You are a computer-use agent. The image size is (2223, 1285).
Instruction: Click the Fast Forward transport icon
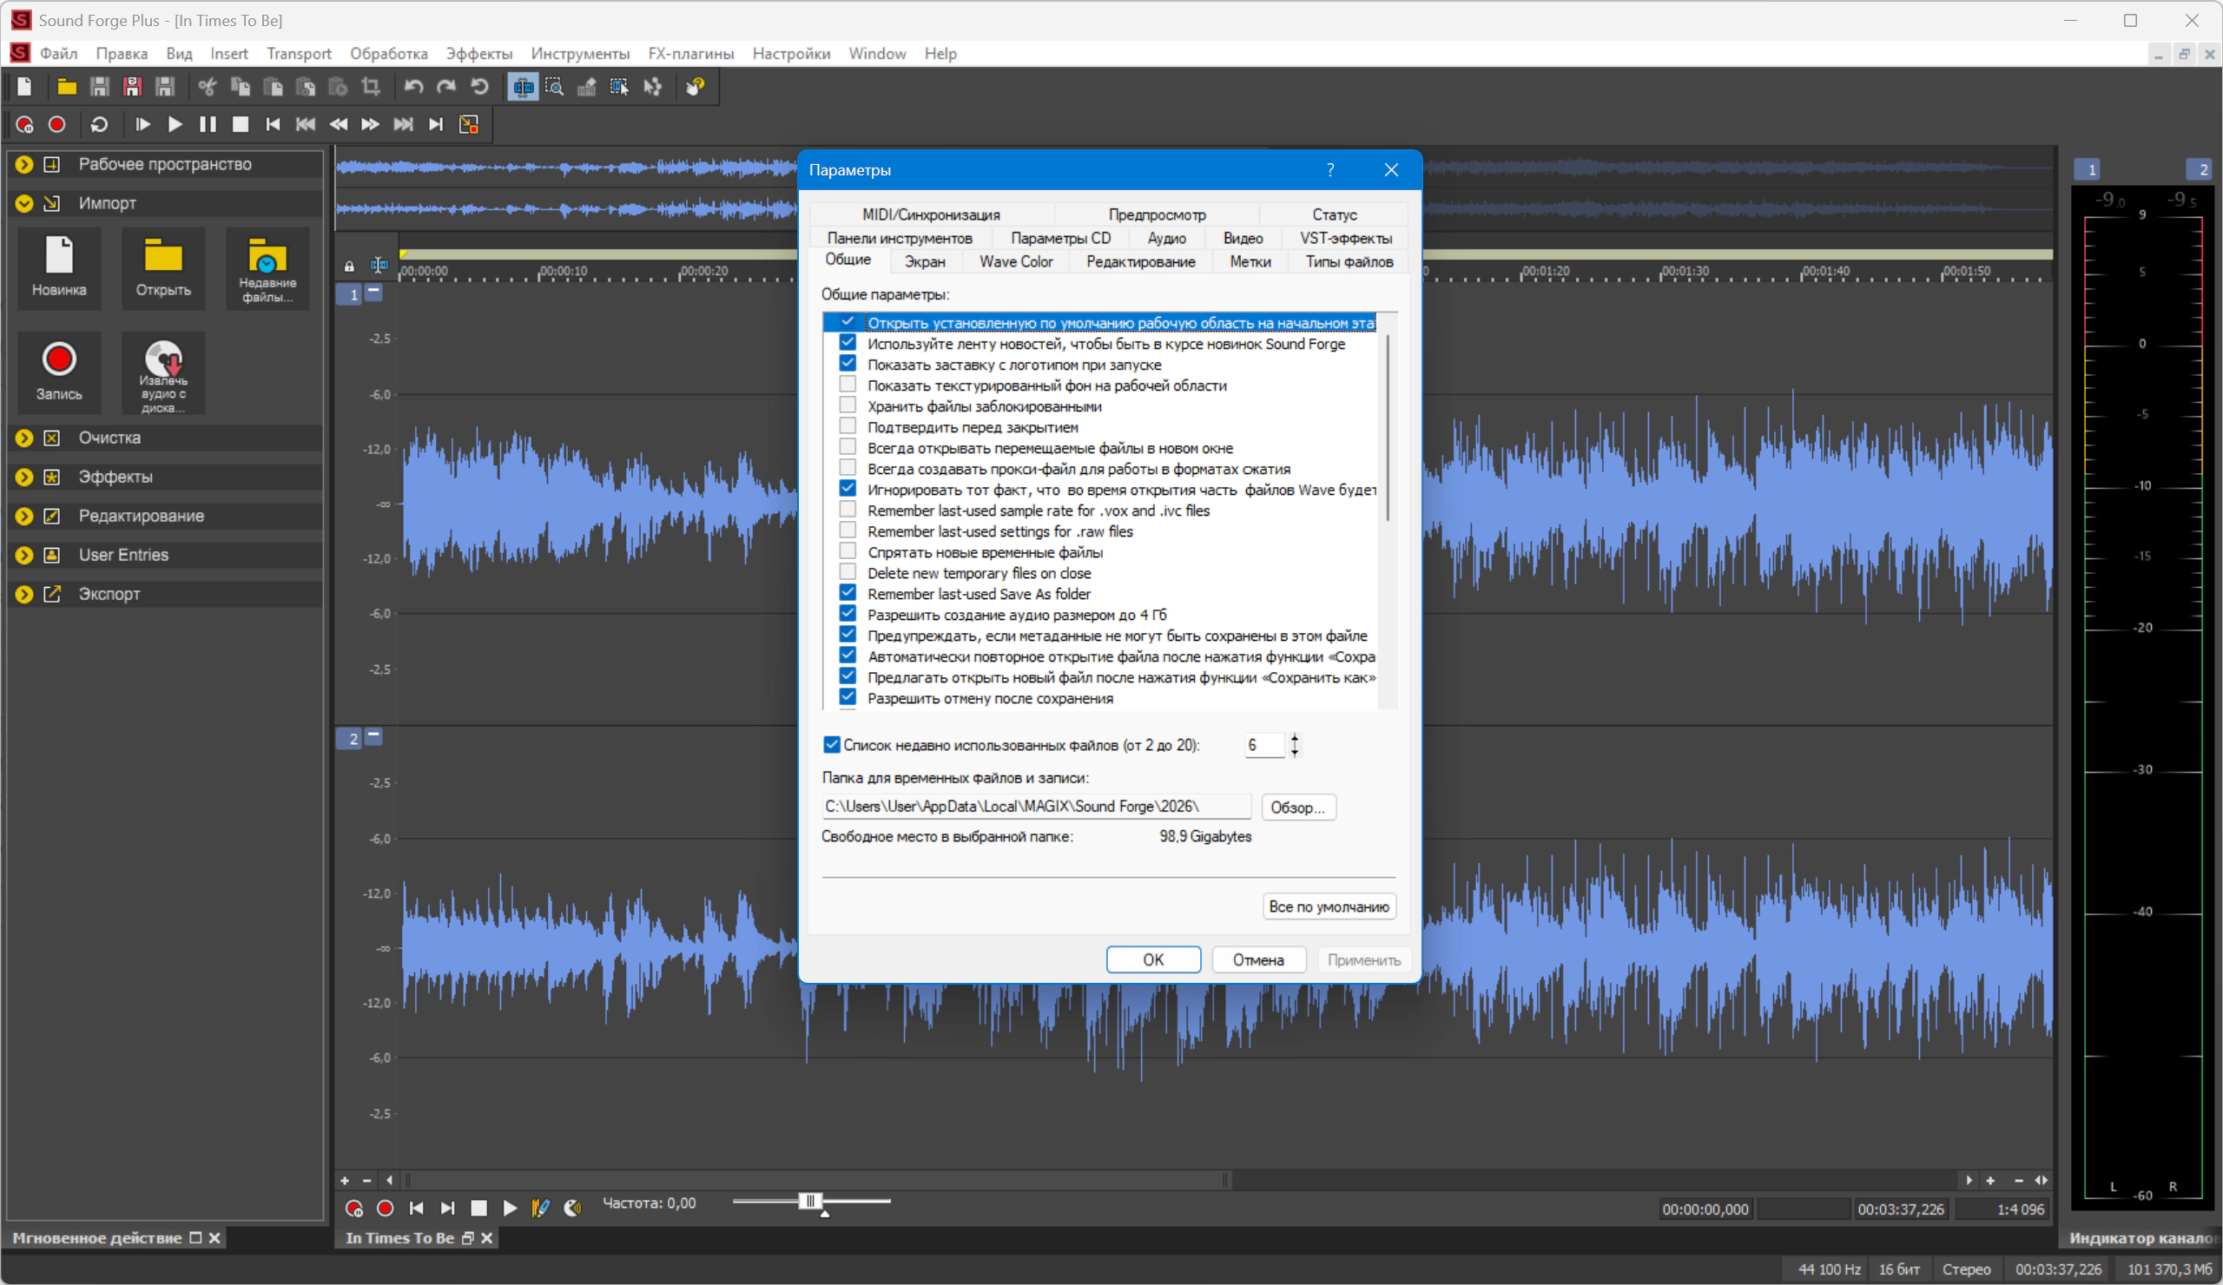(x=371, y=124)
